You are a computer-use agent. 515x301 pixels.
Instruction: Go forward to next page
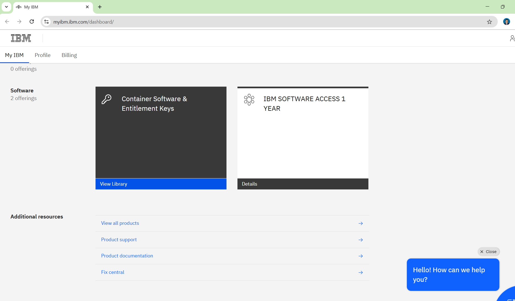(x=19, y=22)
